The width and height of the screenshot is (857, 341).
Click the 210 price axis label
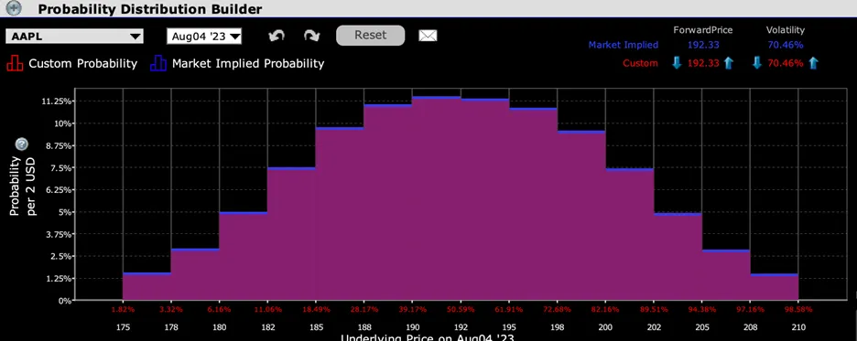pos(798,327)
